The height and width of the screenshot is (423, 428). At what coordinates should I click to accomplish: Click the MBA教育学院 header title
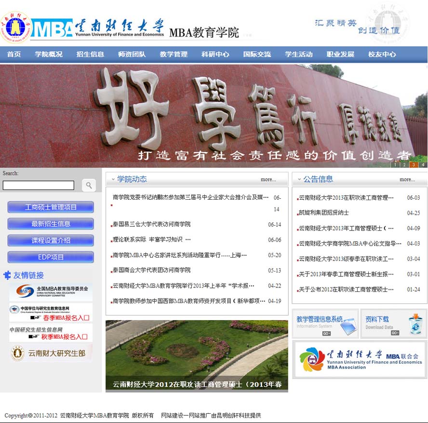point(204,32)
